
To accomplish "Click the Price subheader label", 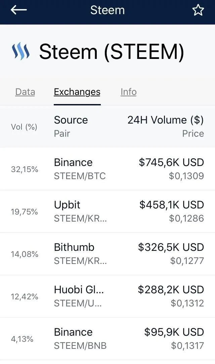I will click(193, 133).
